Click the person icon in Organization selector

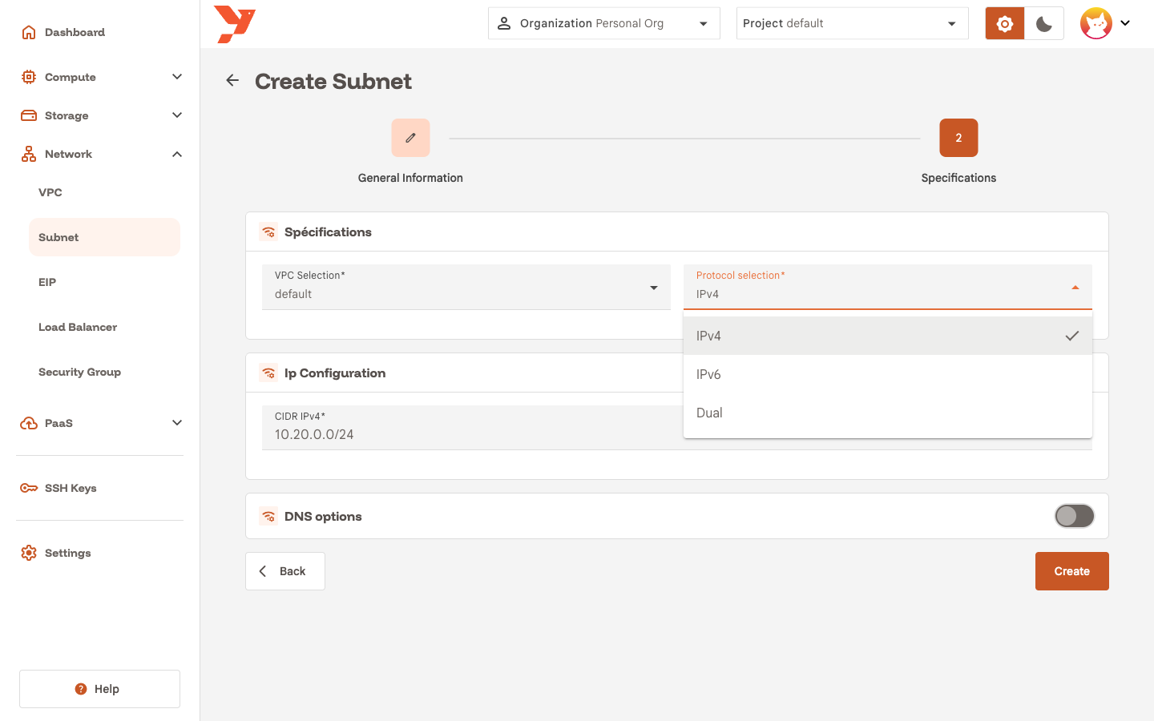pyautogui.click(x=504, y=23)
